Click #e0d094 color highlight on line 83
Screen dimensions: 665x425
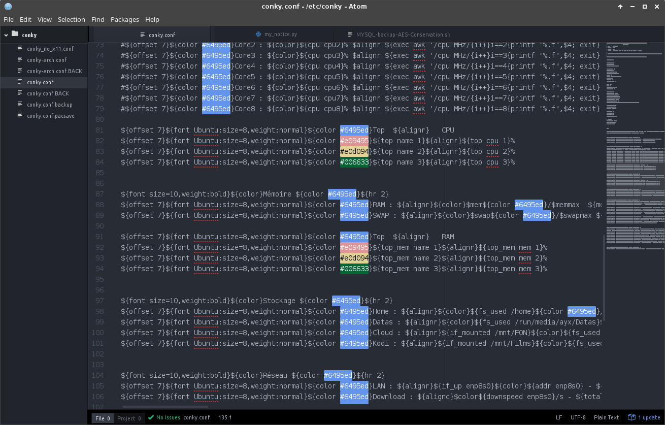[354, 151]
